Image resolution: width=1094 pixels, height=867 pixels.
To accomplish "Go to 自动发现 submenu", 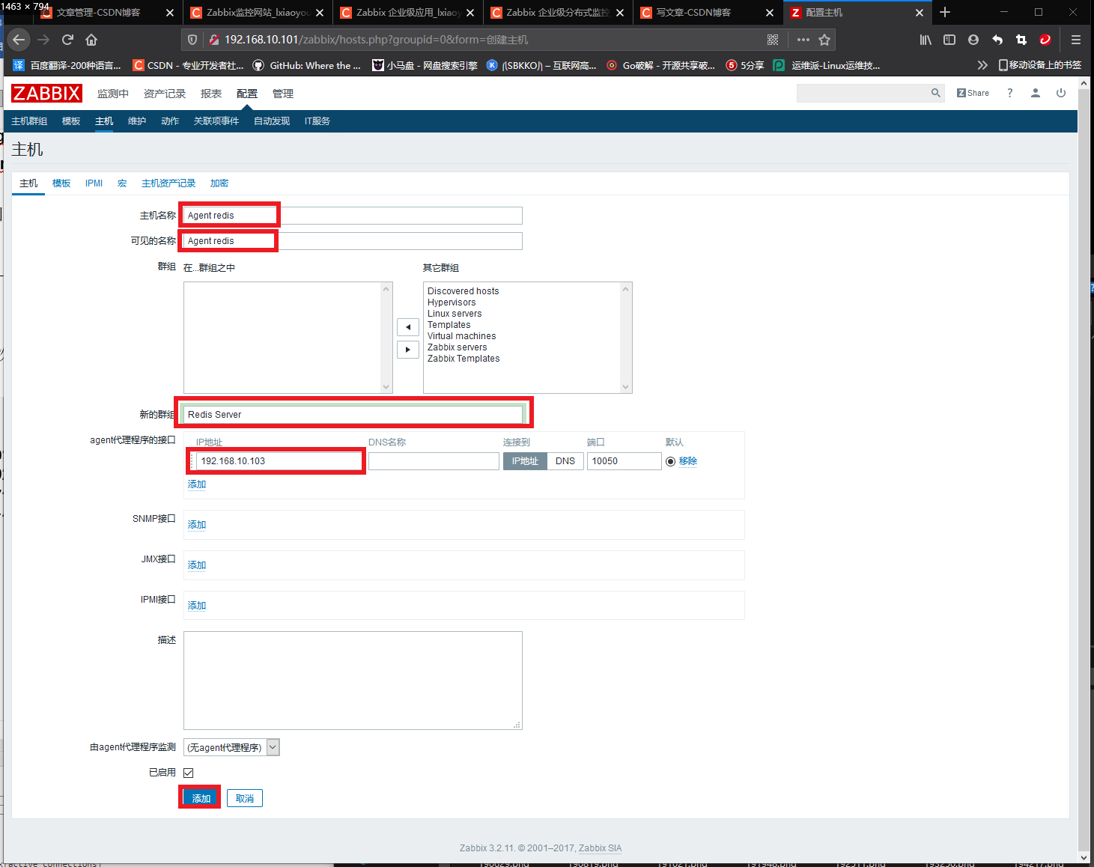I will 272,121.
